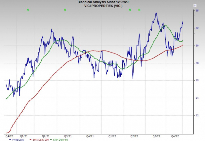
Task: Click the Q4/21 label on time axis
Action: (90, 135)
